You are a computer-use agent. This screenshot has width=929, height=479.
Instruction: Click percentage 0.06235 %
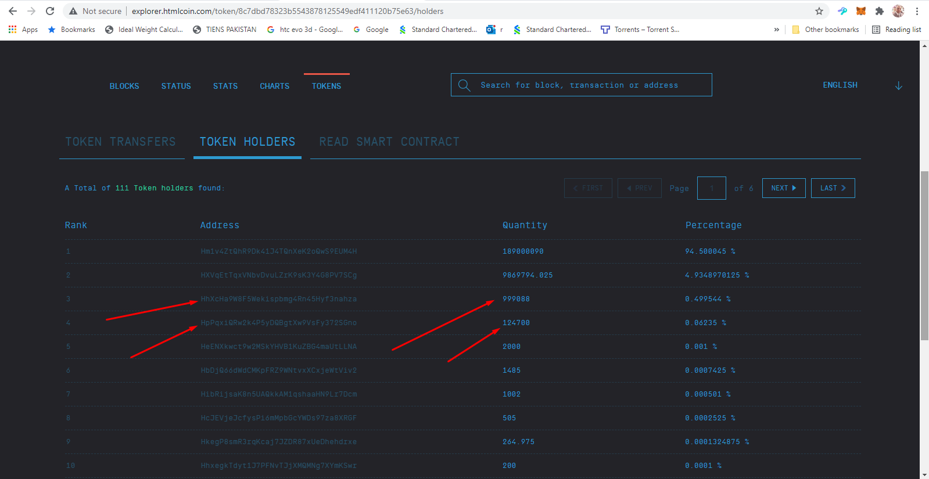coord(705,323)
